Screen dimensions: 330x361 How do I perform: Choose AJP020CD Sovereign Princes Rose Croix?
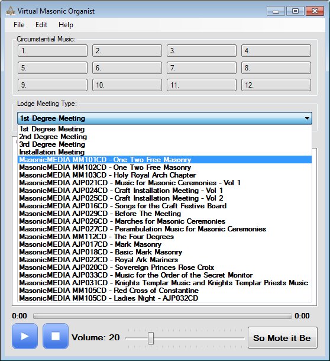pos(164,267)
